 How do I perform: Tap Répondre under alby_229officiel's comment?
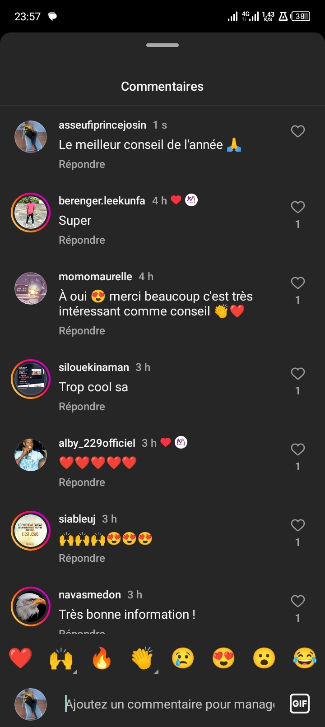point(82,482)
